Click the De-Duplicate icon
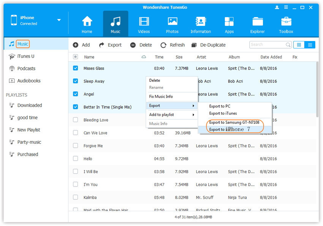The height and width of the screenshot is (226, 323). point(194,45)
